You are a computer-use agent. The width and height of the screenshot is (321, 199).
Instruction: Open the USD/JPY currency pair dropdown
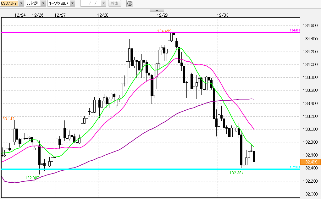[21, 3]
